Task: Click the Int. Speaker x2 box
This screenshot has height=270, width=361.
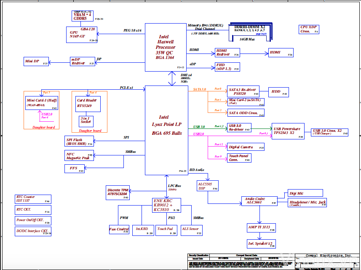Action: click(261, 244)
